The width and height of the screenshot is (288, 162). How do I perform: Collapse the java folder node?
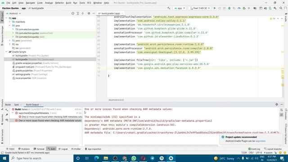10,26
